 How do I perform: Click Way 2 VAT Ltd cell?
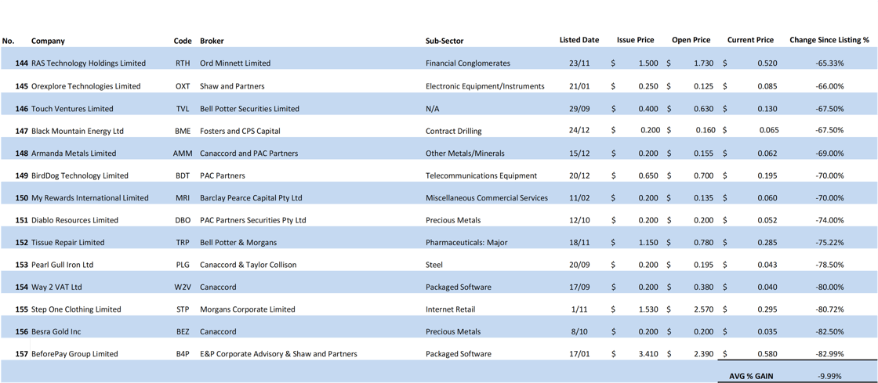click(x=56, y=287)
